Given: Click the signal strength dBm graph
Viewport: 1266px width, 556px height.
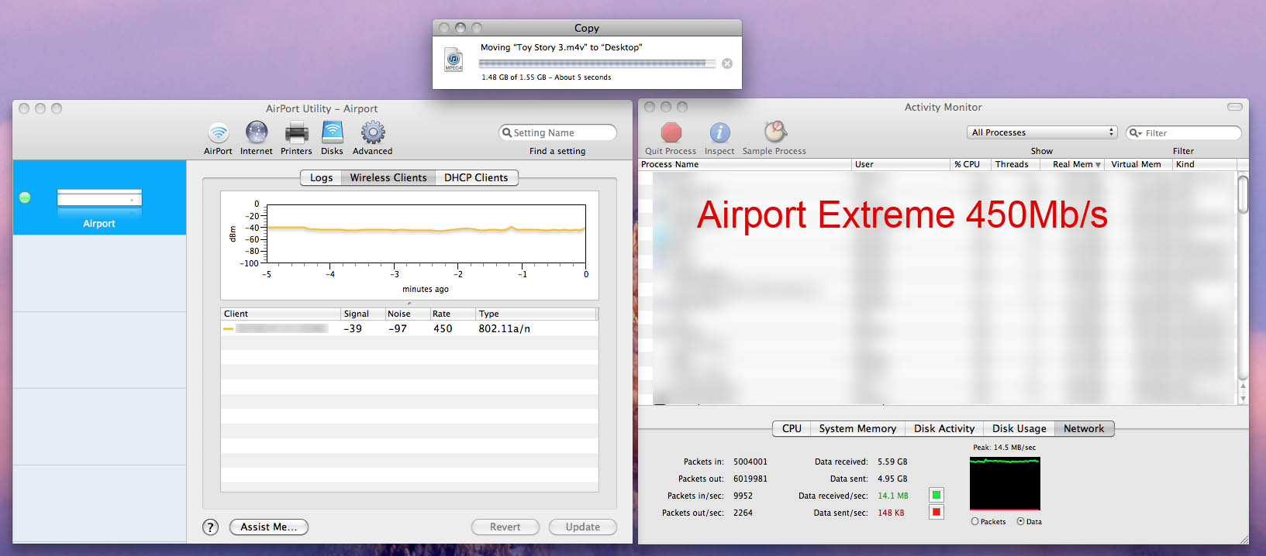Looking at the screenshot, I should point(426,234).
